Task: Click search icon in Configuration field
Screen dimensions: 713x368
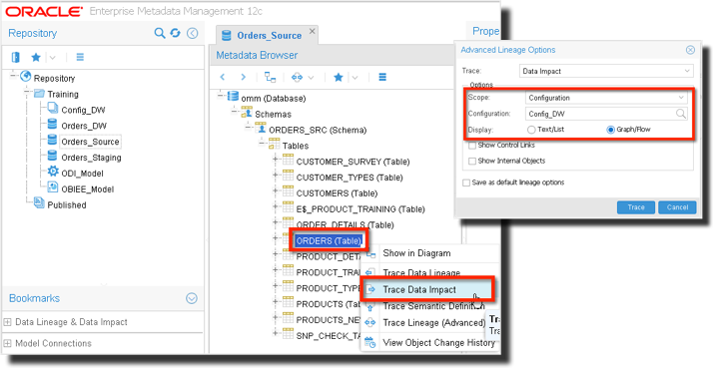Action: pyautogui.click(x=681, y=114)
